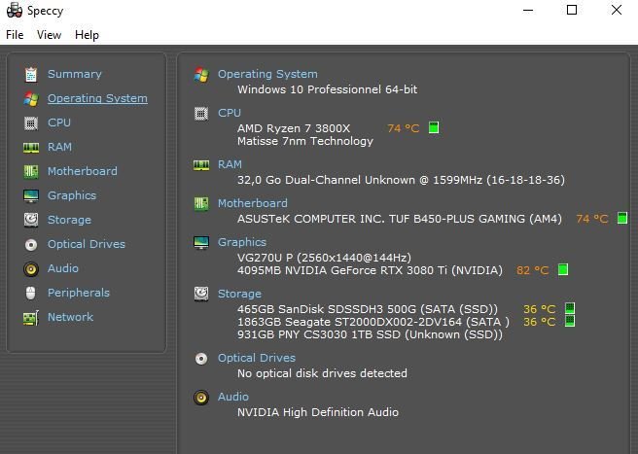The width and height of the screenshot is (638, 454).
Task: Click the Operating System Windows flag sidebar icon
Action: click(x=31, y=99)
